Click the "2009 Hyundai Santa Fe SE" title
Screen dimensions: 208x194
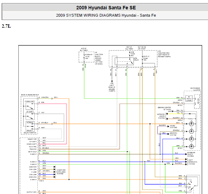106,8
